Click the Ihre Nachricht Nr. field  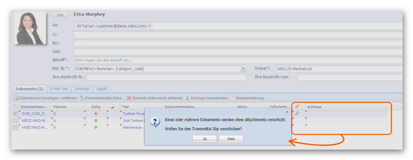coord(166,77)
